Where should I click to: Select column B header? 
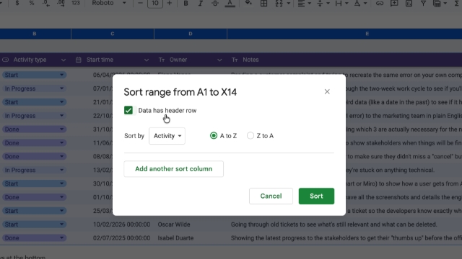point(35,34)
